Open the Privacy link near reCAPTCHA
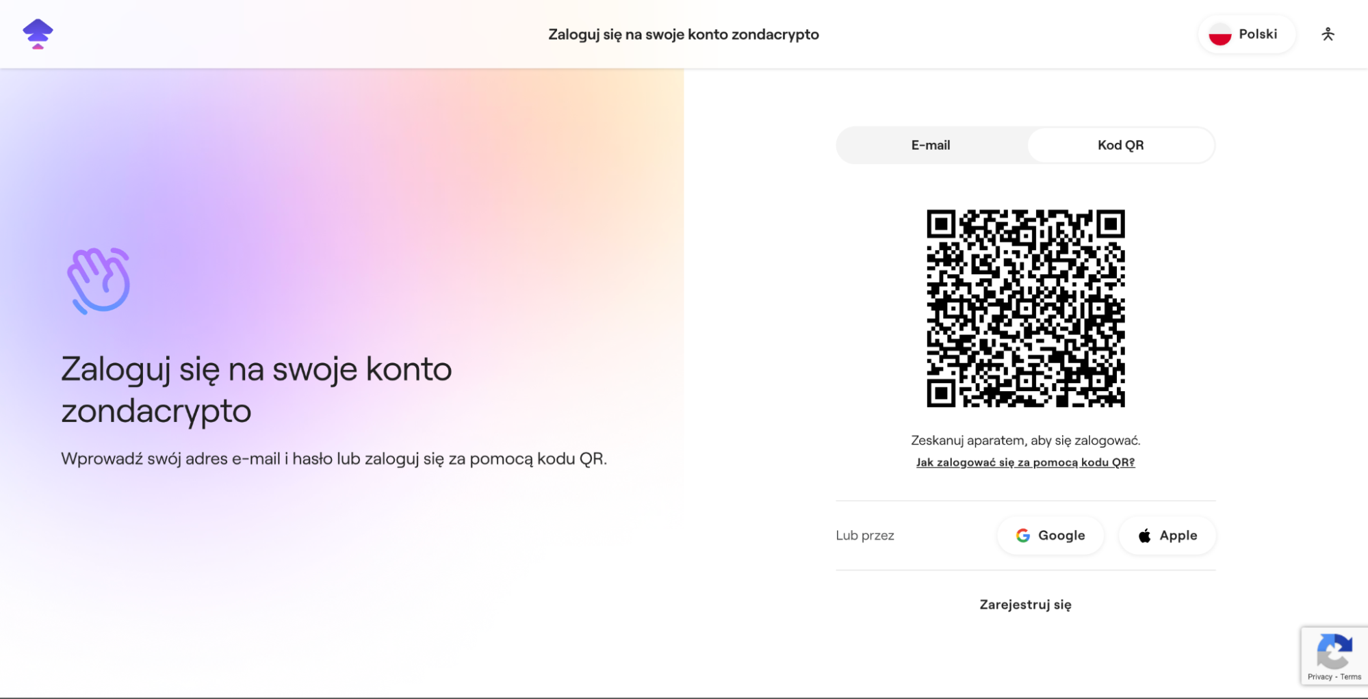Screen dimensions: 1368x699 tap(1319, 676)
